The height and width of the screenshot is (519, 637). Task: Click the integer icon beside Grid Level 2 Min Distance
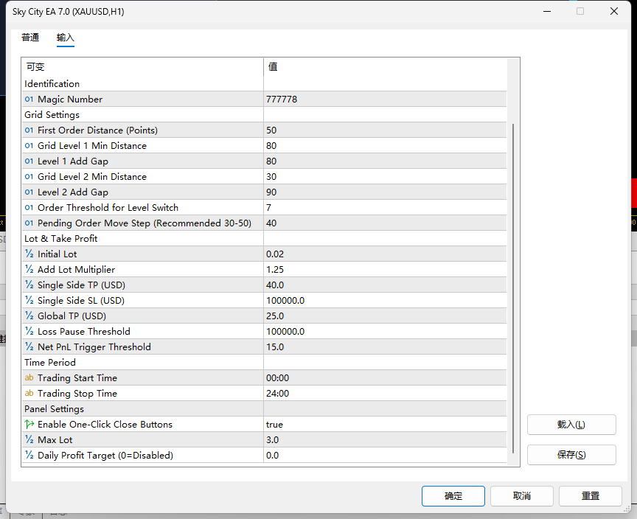29,176
